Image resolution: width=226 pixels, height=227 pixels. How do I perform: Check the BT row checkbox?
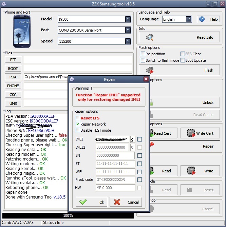click(x=139, y=164)
